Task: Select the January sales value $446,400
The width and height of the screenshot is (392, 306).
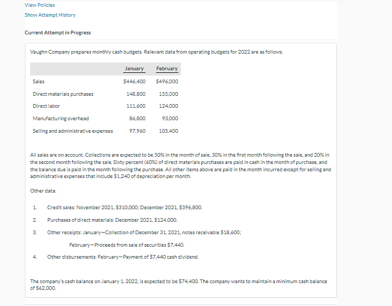Action: (x=135, y=82)
